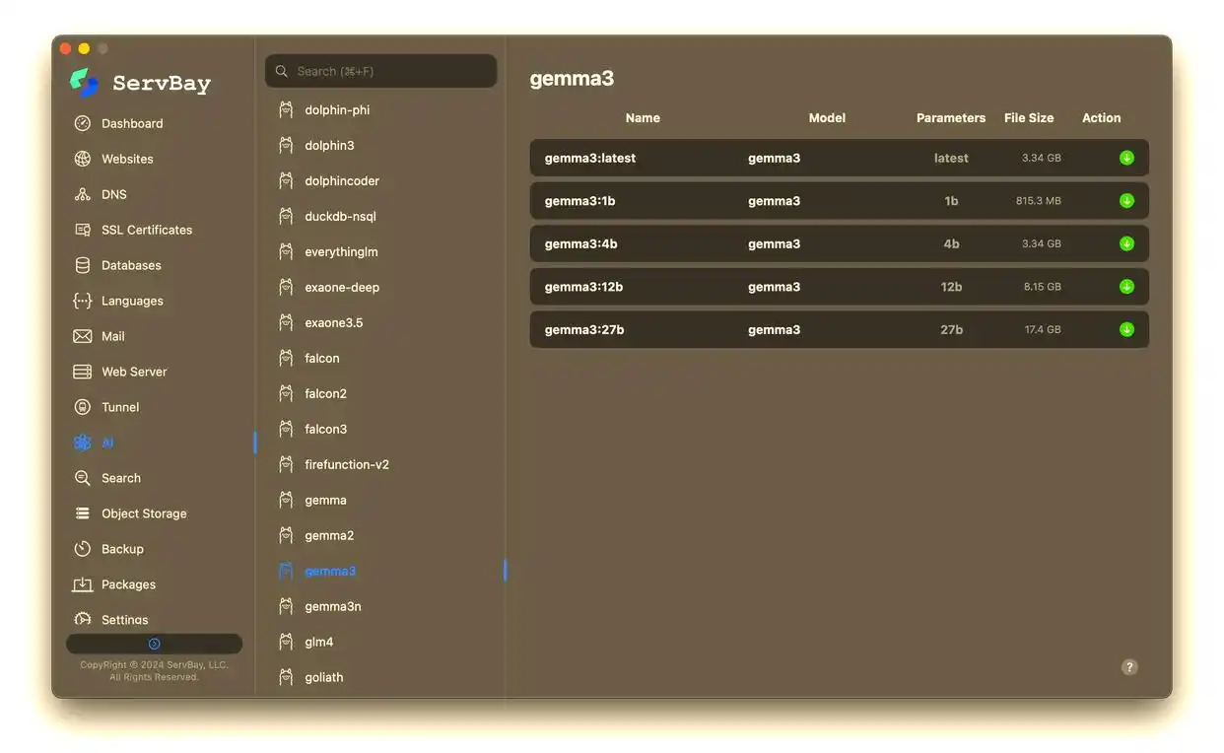Viewport: 1224px width, 753px height.
Task: Click the llama icon next to falcon3
Action: pos(286,429)
